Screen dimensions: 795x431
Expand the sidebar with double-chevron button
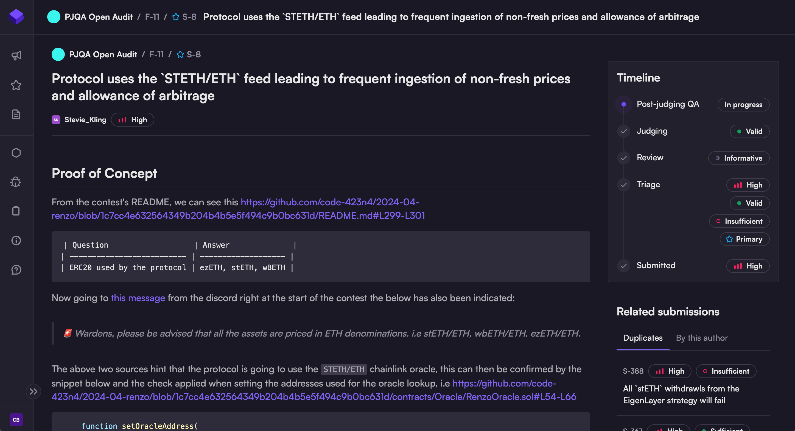tap(33, 391)
